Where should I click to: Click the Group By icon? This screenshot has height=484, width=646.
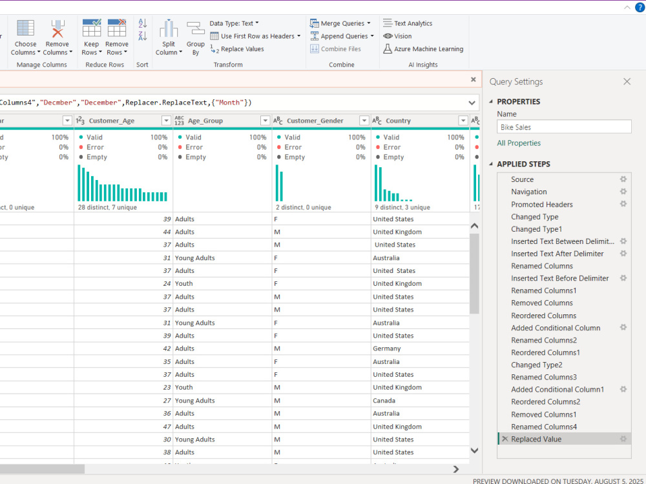click(196, 29)
